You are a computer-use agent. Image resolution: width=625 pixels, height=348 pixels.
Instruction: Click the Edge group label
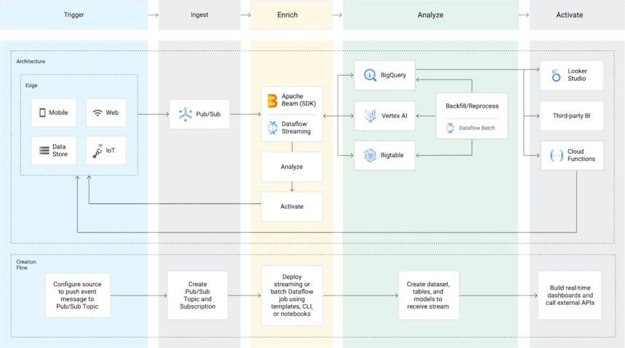click(31, 85)
